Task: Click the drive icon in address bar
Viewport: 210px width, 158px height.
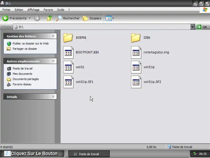Action: coord(16,27)
